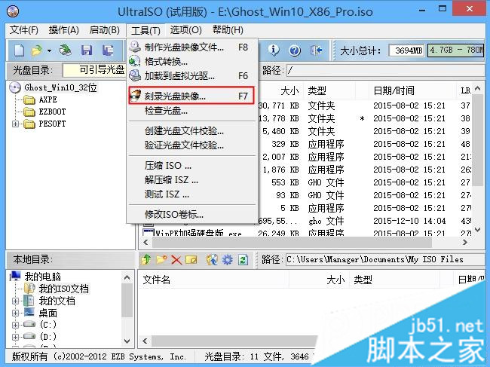The height and width of the screenshot is (367, 490).
Task: Click the gear settings icon in local toolbar
Action: pos(228,259)
